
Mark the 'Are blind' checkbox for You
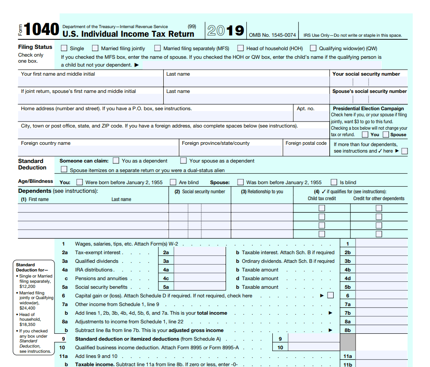pos(173,182)
